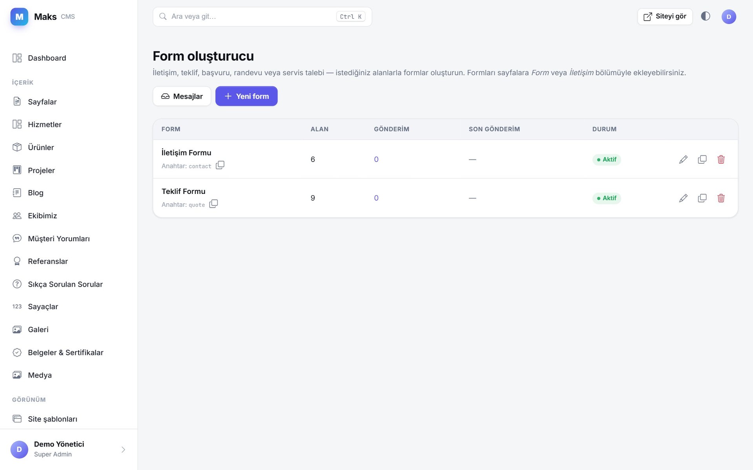Click the Belgeler & Sertifikalar badge icon
Viewport: 753px width, 470px height.
(x=17, y=352)
